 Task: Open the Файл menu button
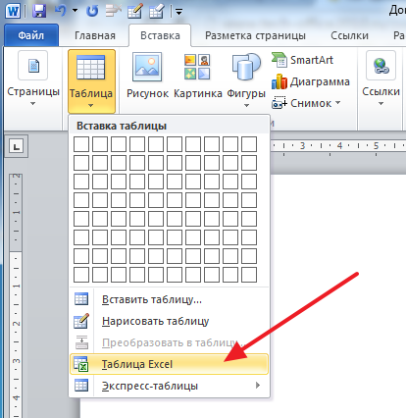coord(31,35)
